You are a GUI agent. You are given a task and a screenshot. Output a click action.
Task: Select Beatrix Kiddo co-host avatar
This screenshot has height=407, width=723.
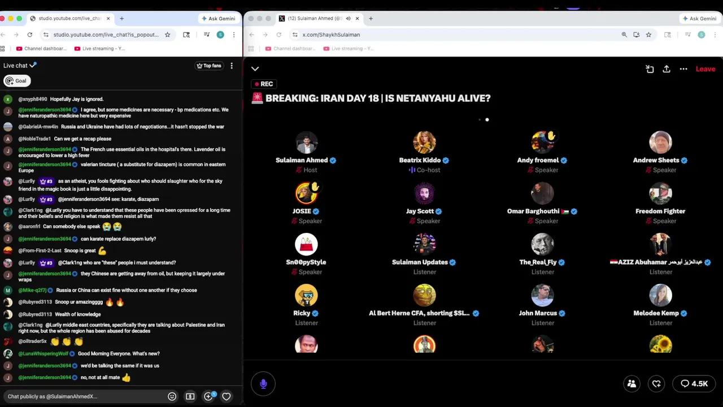click(x=424, y=142)
